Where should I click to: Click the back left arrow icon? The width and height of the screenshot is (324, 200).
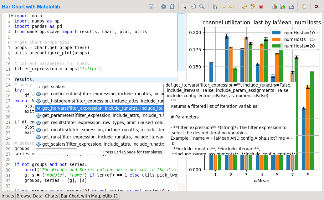[x=223, y=7]
